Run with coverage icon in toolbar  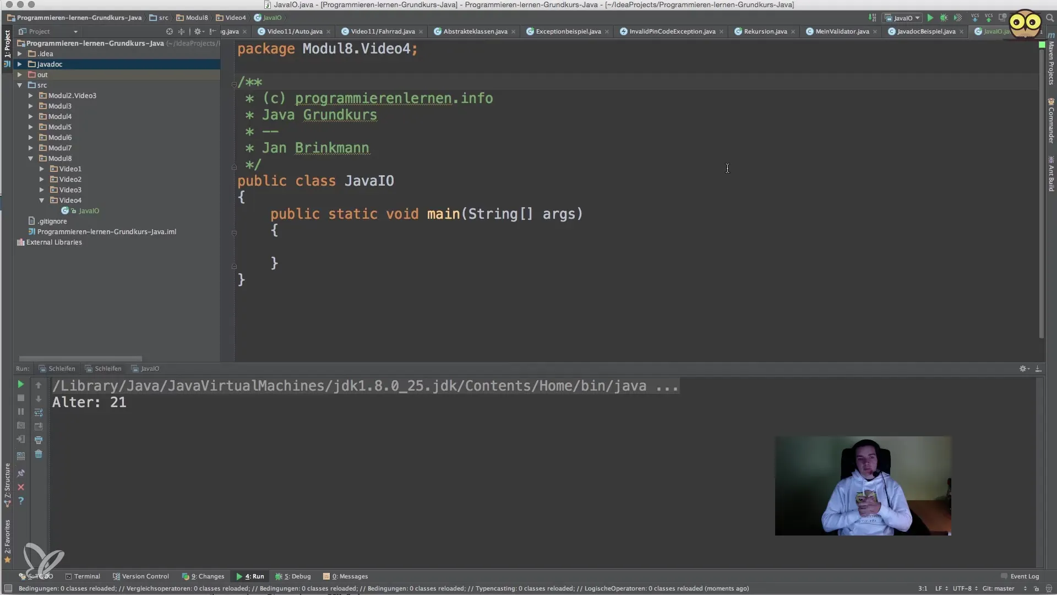point(958,18)
